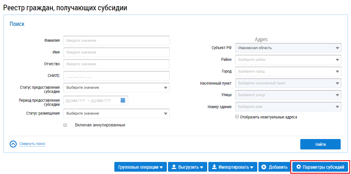
Task: Click the Свернуть поиск link
Action: [32, 144]
